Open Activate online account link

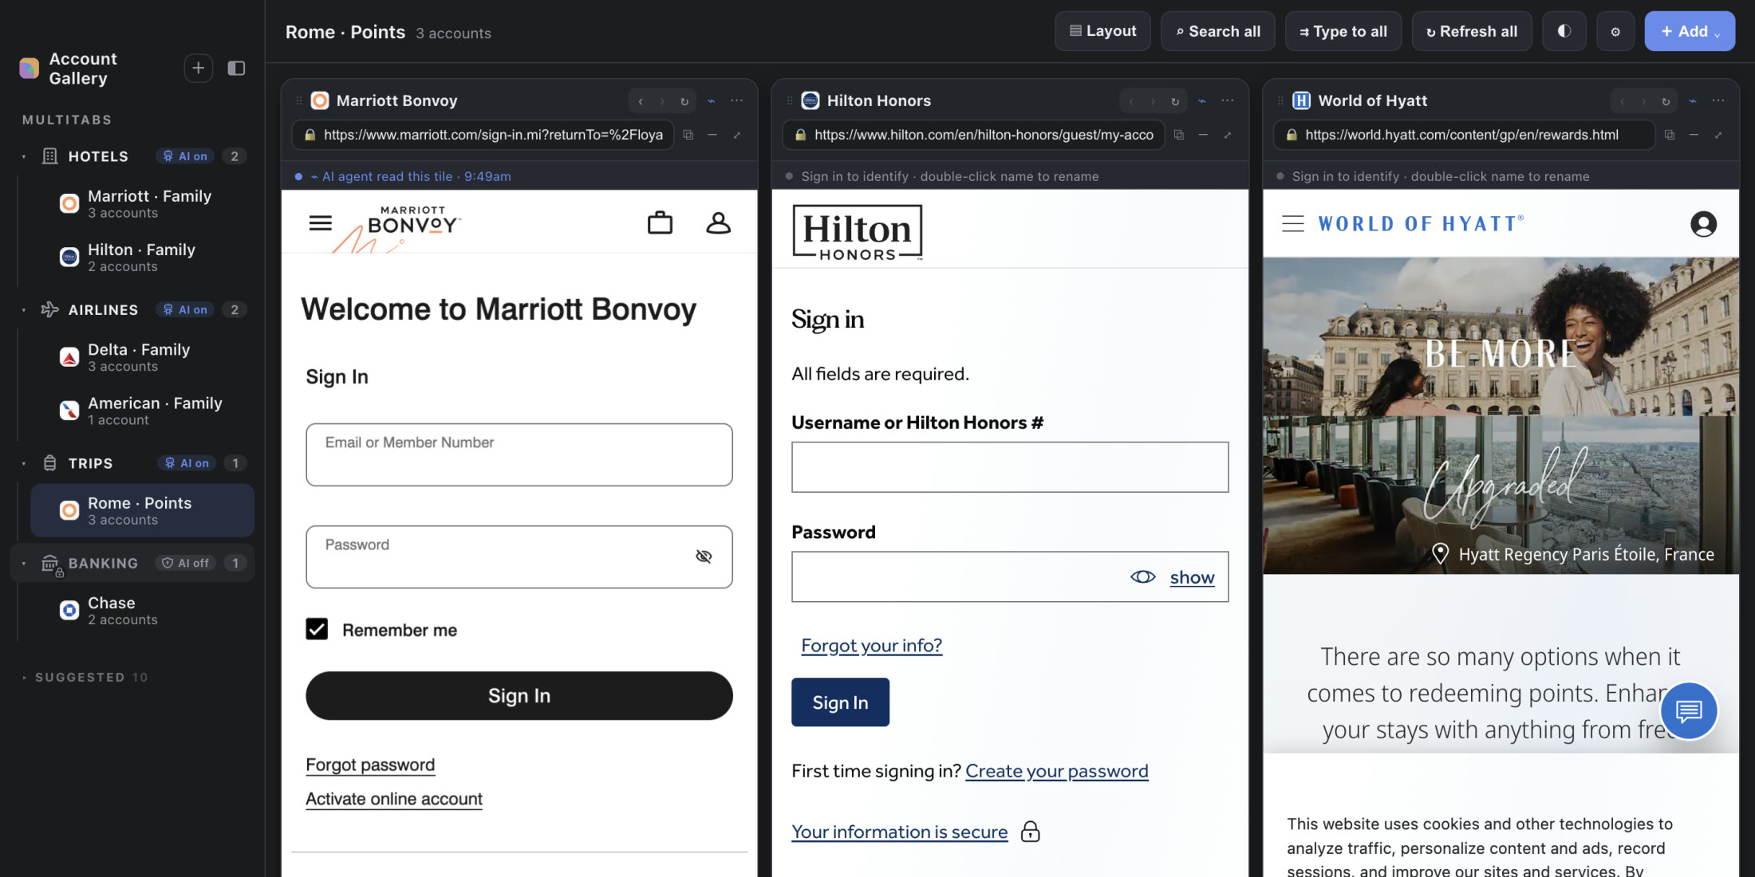click(394, 799)
